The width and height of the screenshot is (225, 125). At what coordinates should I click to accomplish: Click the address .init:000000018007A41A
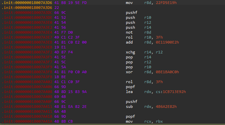(27, 122)
